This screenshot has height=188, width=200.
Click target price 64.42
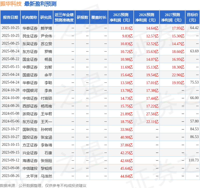coord(194,28)
